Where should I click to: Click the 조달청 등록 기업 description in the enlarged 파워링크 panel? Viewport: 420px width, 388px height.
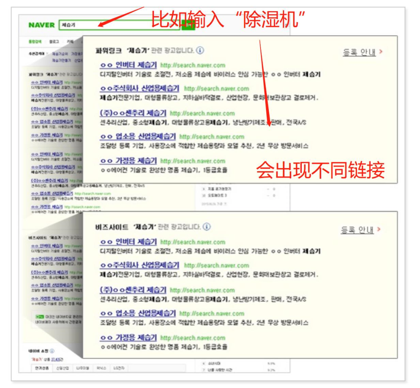(x=204, y=146)
